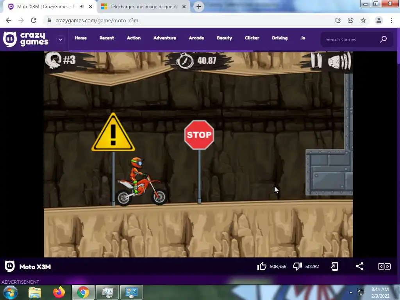Share the Moto X3M game
Image resolution: width=400 pixels, height=300 pixels.
click(x=359, y=266)
